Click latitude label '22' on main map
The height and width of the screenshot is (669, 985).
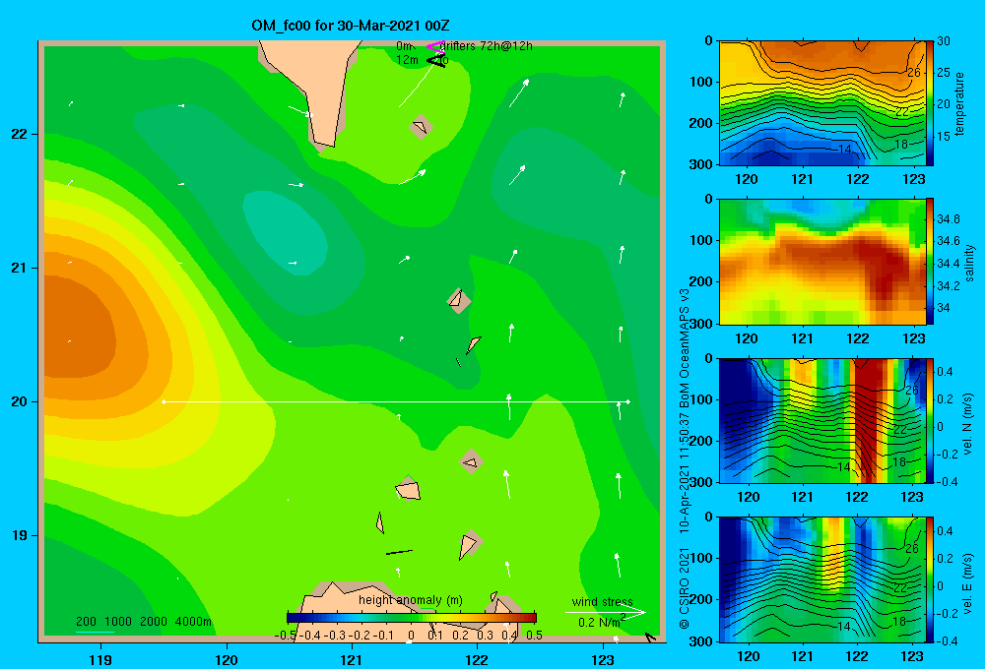[x=20, y=135]
